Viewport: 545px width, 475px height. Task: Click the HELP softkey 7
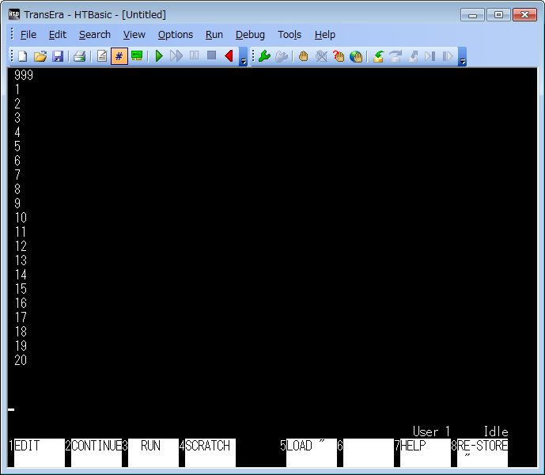click(x=426, y=452)
